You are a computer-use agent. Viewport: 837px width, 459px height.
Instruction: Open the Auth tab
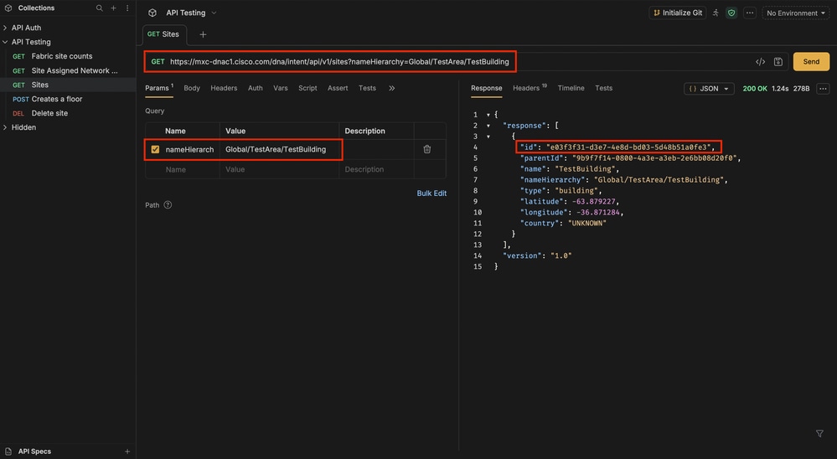pos(256,88)
